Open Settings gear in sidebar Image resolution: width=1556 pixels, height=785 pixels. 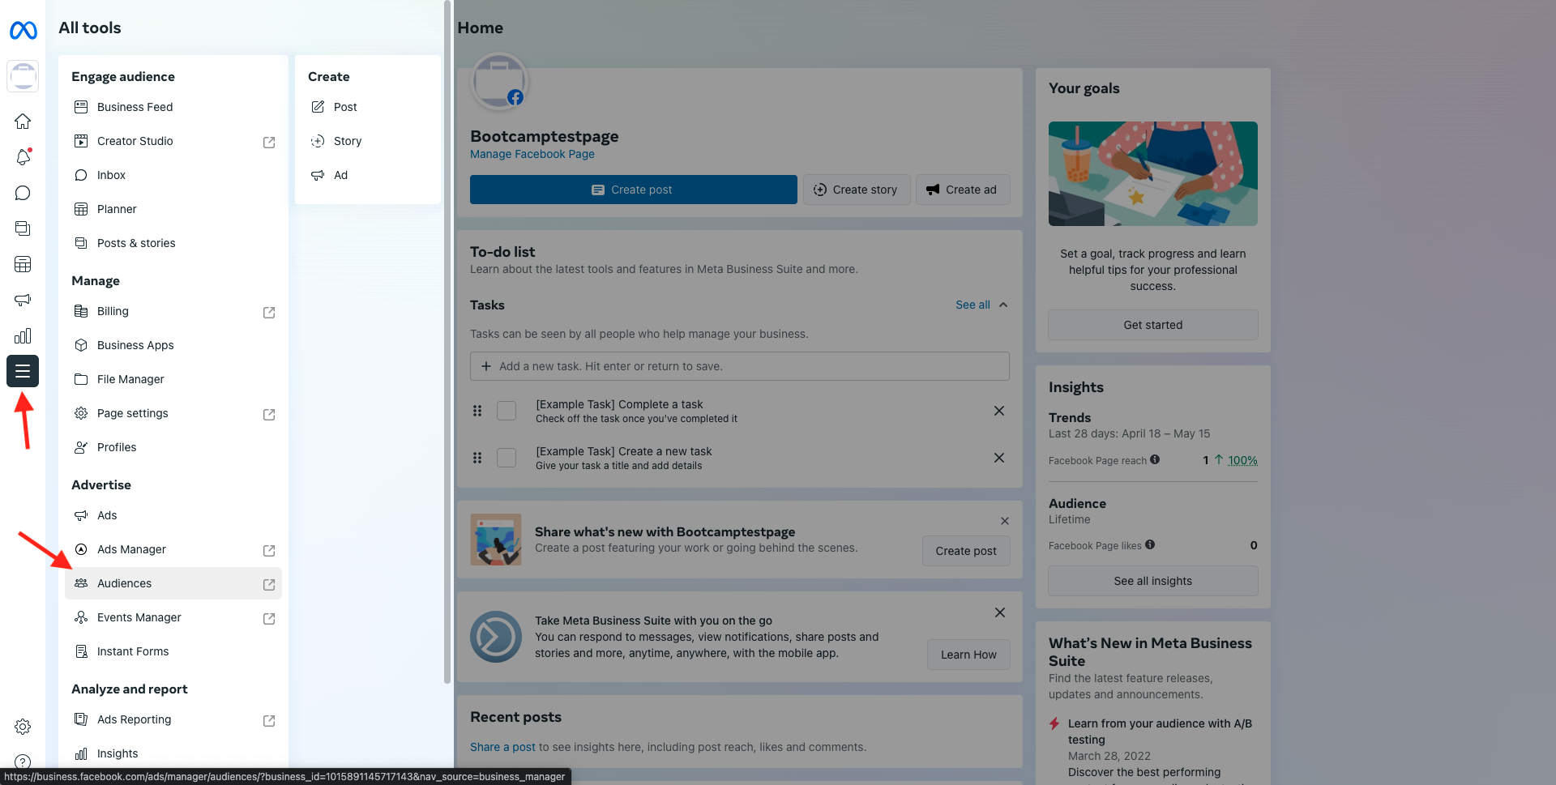(23, 727)
